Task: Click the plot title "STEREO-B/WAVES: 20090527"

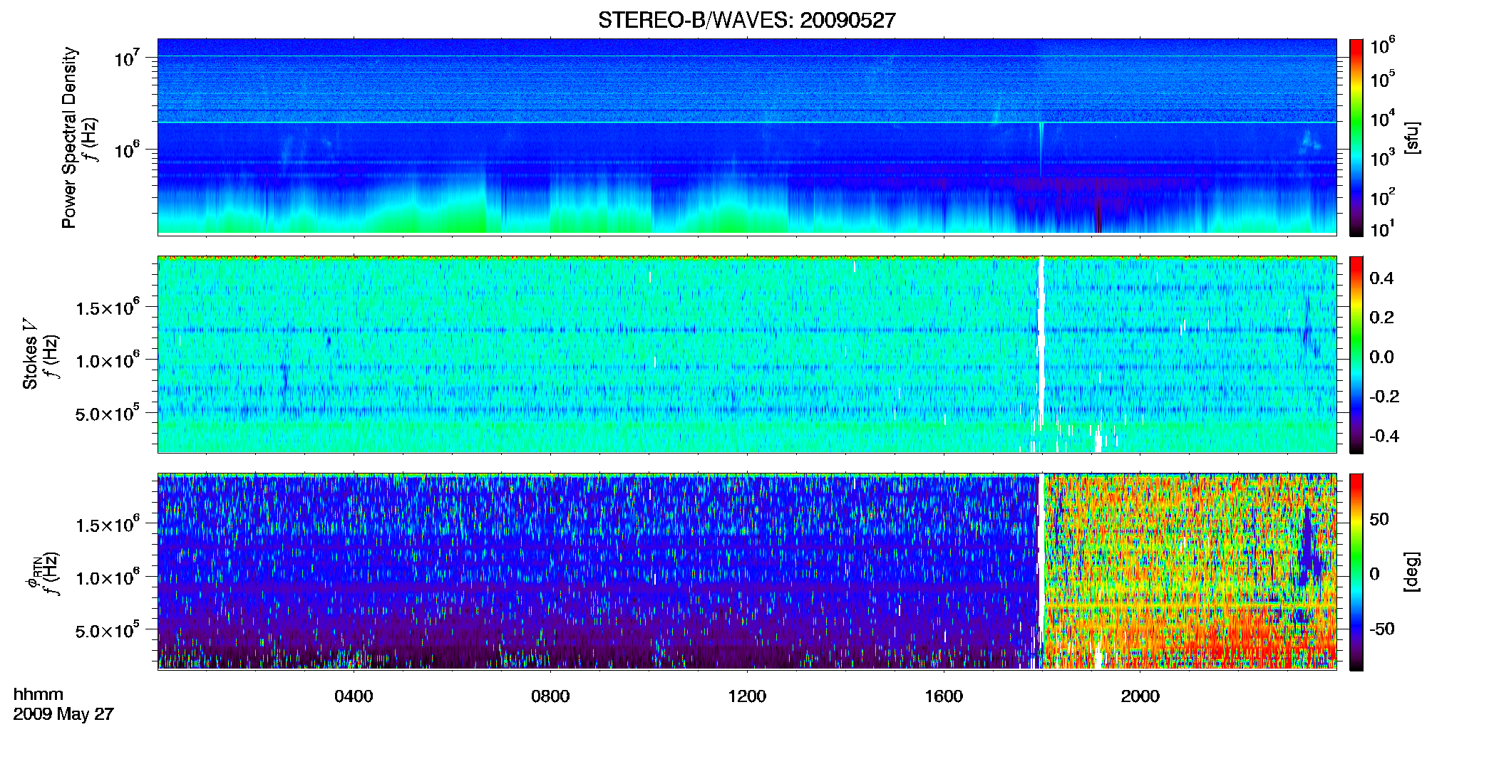Action: tap(746, 20)
